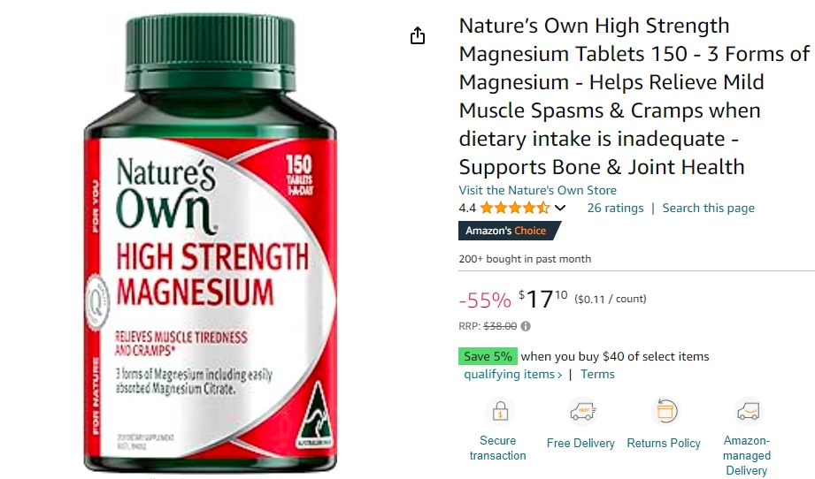Screen dimensions: 815x479
Task: Click the magnesium bottle product image
Action: [x=210, y=242]
